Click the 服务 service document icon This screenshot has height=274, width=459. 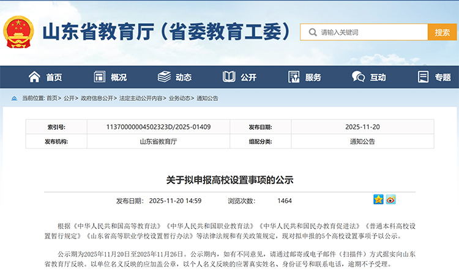[x=293, y=77]
